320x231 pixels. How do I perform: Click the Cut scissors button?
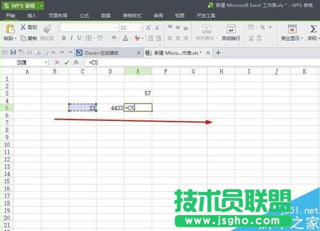[x=29, y=28]
